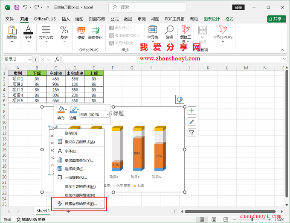Open the Chart Styles brush button
This screenshot has width=290, height=223.
click(x=192, y=122)
